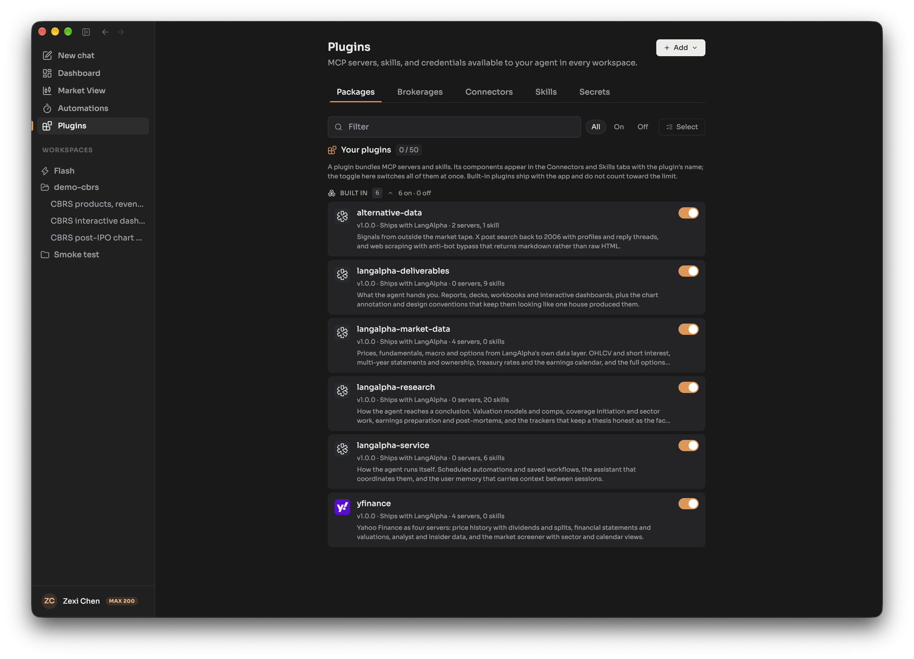The height and width of the screenshot is (659, 914).
Task: Collapse the BUILT IN section chevron
Action: pos(390,193)
